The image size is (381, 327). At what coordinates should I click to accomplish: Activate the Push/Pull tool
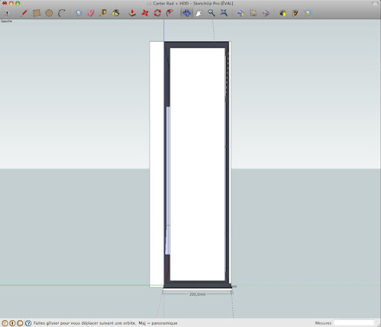(132, 13)
